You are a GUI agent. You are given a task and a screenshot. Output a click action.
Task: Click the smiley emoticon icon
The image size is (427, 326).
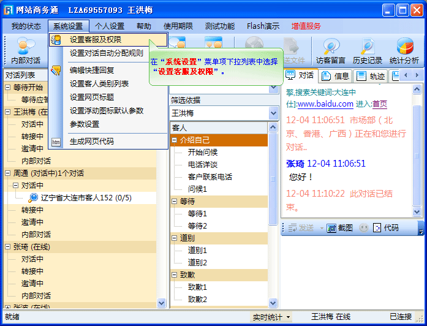(364, 227)
